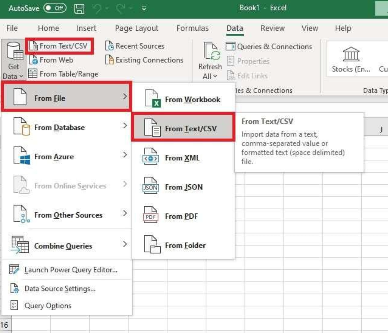Click From Web in the ribbon
The height and width of the screenshot is (333, 388).
(x=51, y=60)
